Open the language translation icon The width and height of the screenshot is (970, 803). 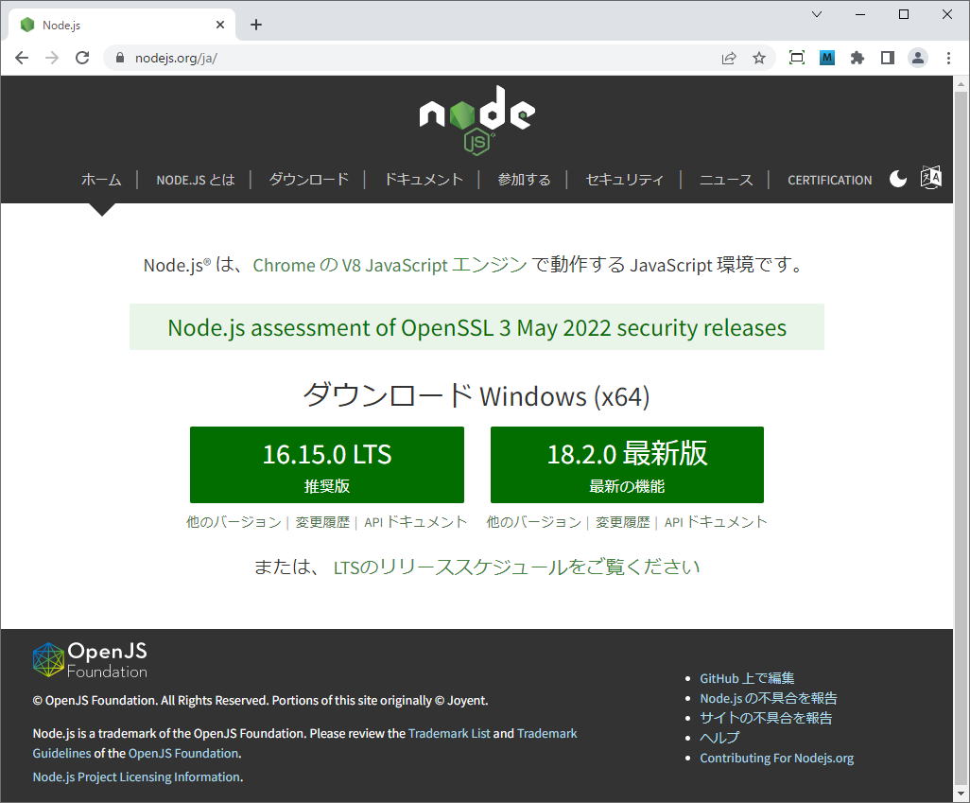coord(931,178)
